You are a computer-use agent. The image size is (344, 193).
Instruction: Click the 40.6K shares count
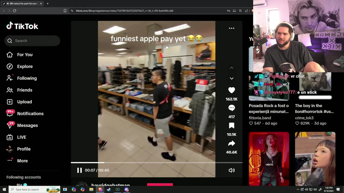click(x=231, y=152)
